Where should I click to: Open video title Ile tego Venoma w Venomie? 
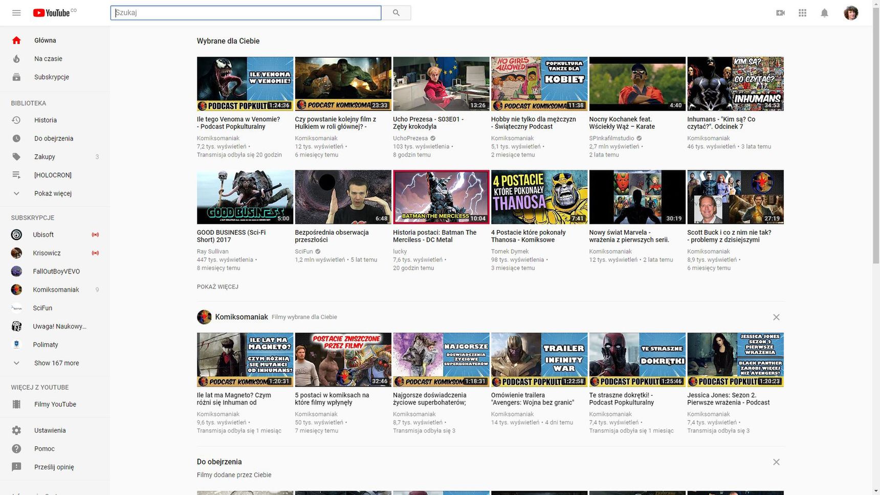click(x=238, y=123)
